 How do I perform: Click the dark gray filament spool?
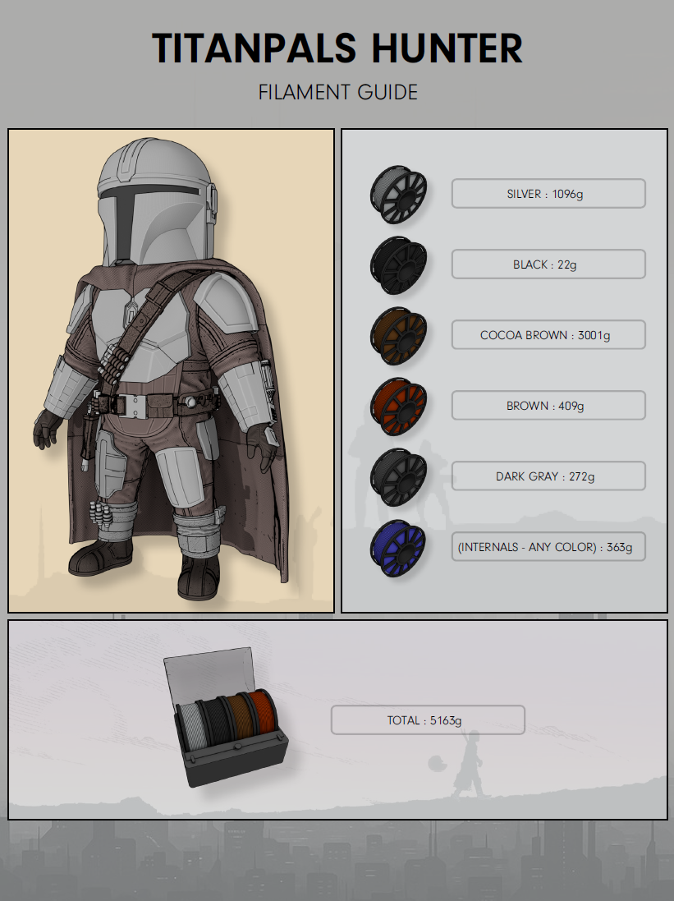(x=398, y=477)
